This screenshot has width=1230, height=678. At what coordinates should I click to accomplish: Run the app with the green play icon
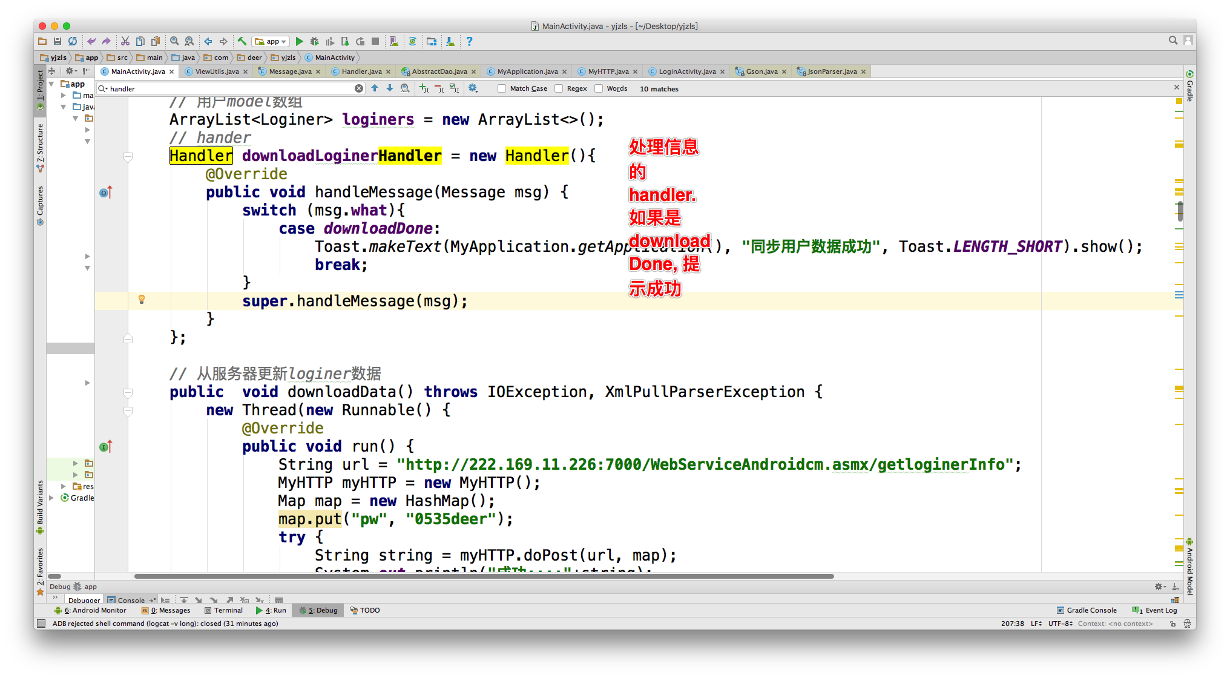[x=299, y=41]
